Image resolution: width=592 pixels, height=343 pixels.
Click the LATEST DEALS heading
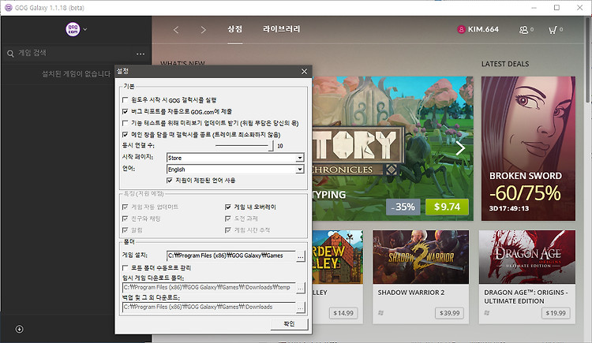click(x=505, y=64)
